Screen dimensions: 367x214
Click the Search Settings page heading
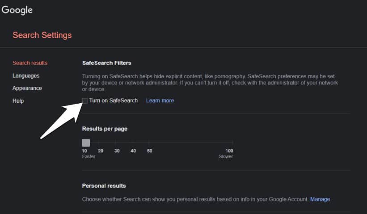(42, 35)
